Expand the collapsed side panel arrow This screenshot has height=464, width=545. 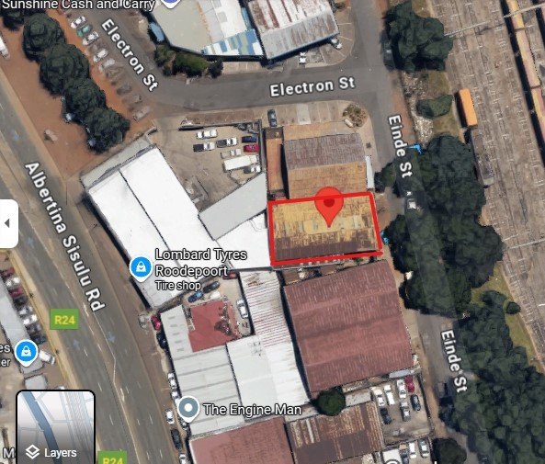(7, 223)
